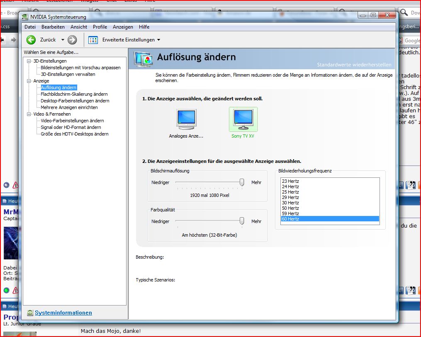Screen dimensions: 421x337
Task: Select Desktop-Farbeinstellungen ändern
Action: 75,101
